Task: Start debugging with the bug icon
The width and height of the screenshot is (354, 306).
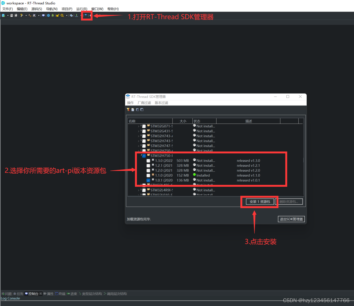Action: click(53, 15)
